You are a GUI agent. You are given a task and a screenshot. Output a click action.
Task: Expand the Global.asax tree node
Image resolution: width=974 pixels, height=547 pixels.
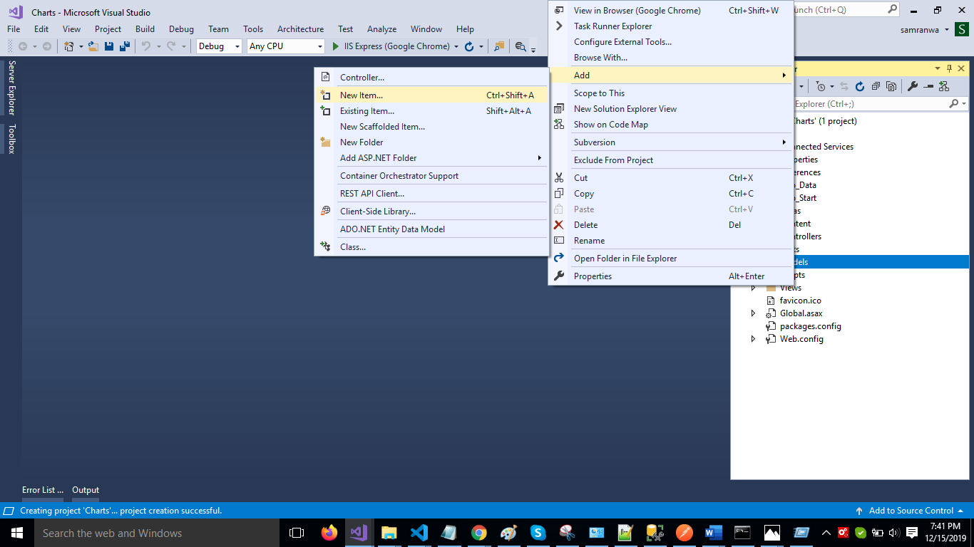tap(753, 313)
